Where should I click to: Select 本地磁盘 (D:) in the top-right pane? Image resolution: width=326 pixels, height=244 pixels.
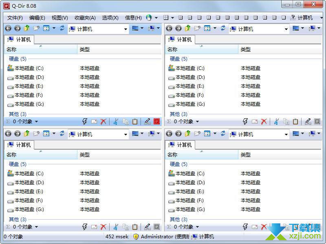[x=187, y=77]
